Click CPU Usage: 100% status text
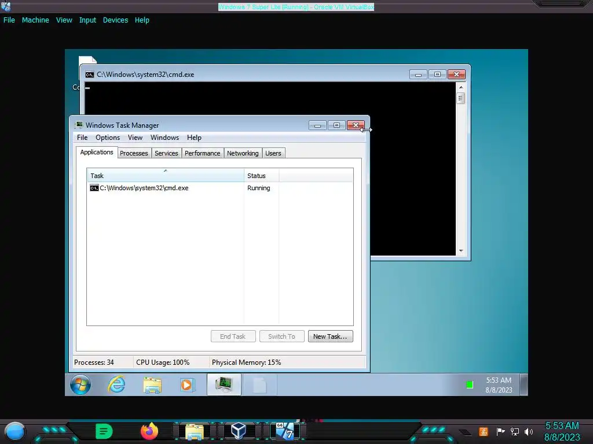Screen dimensions: 593x444 (163, 362)
